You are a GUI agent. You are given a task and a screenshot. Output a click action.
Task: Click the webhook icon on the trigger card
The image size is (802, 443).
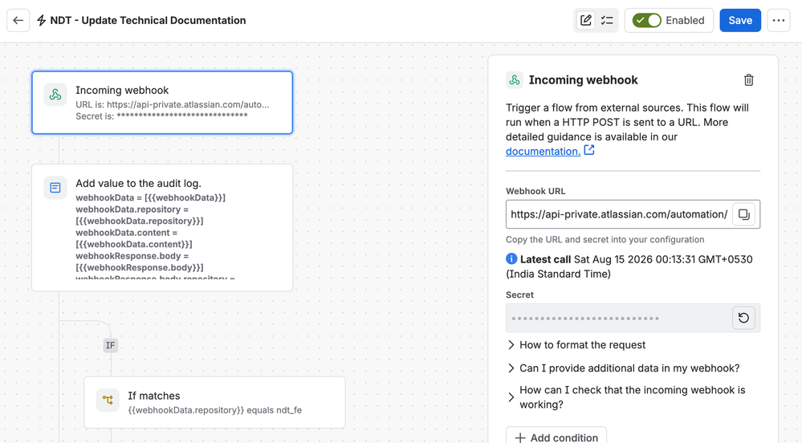coord(55,95)
